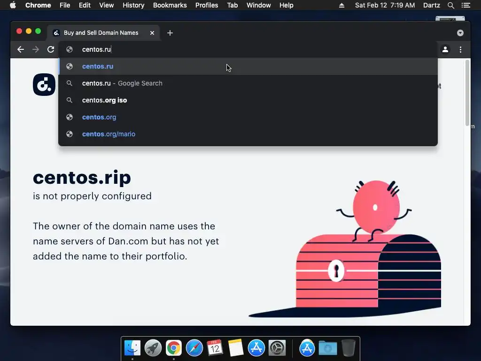
Task: Open the Applications folder in Dock
Action: [307, 348]
